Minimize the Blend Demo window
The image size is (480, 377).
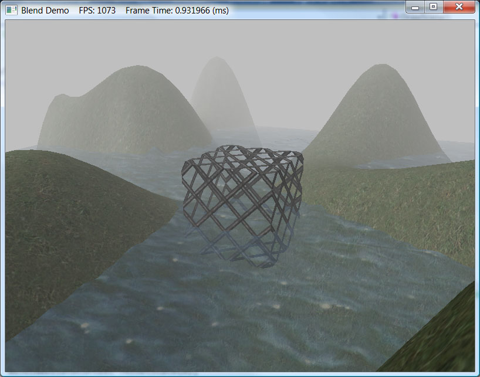415,7
